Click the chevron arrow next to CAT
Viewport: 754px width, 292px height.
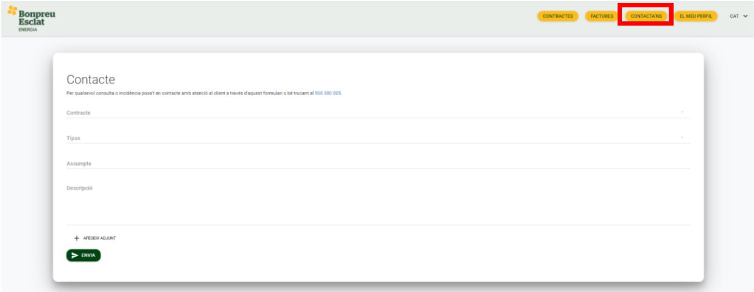point(745,16)
